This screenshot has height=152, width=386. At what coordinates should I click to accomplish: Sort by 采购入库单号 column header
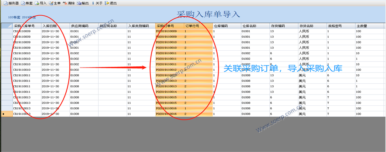point(27,26)
